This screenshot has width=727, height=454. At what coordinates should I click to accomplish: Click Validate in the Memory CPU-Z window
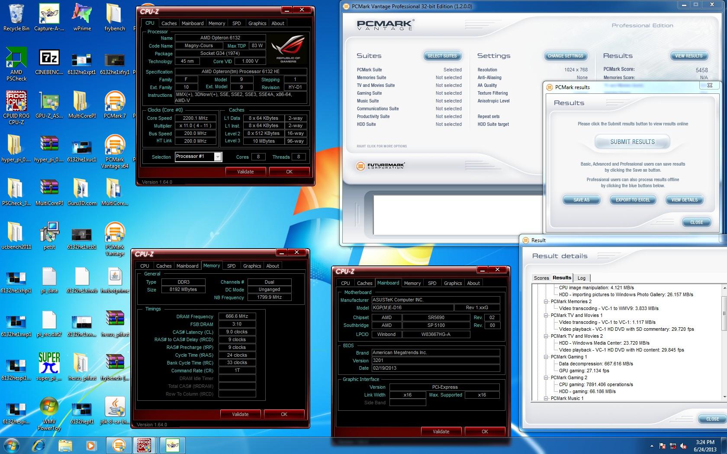tap(240, 414)
